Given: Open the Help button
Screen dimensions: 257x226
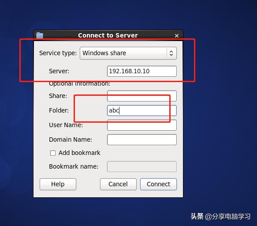Looking at the screenshot, I should (x=58, y=184).
